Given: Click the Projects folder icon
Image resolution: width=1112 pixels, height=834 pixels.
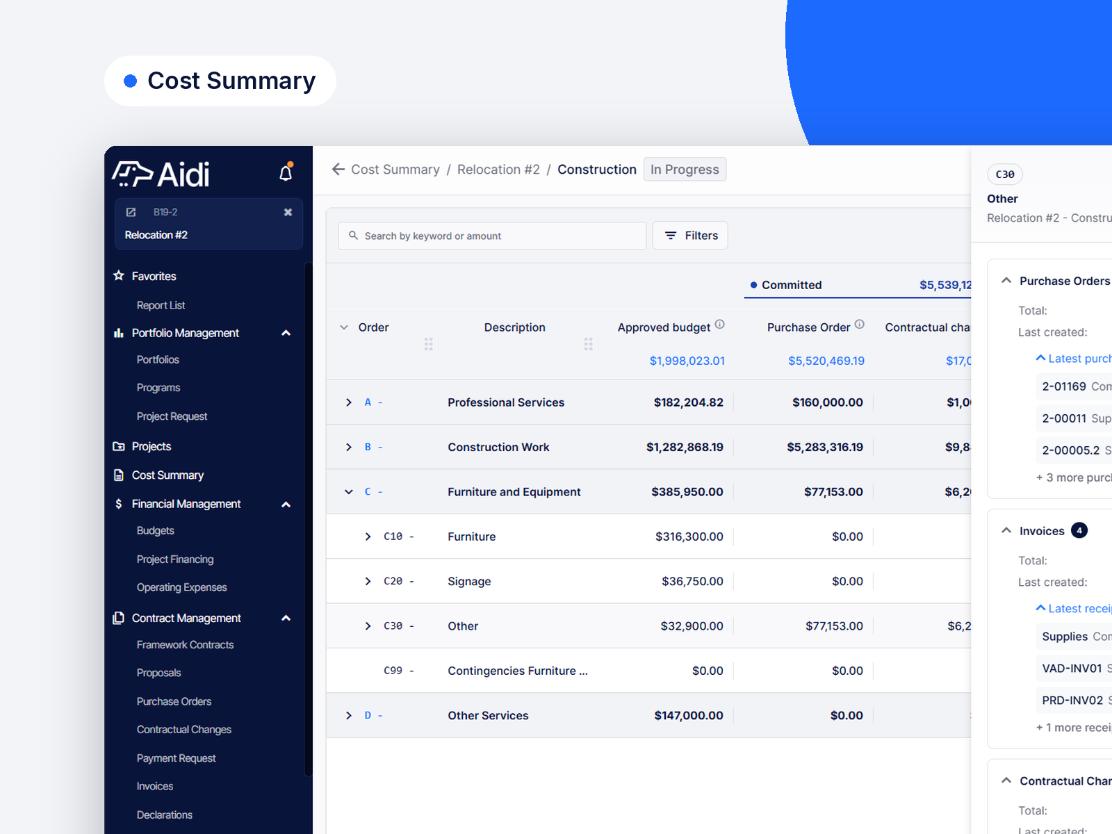Looking at the screenshot, I should click(x=119, y=446).
